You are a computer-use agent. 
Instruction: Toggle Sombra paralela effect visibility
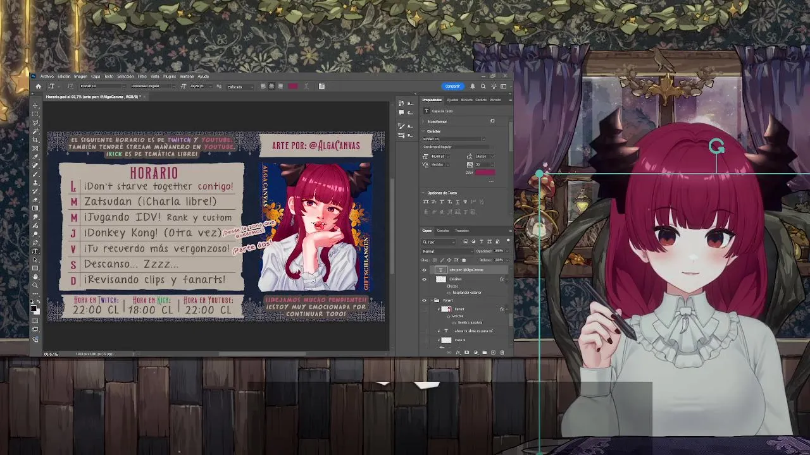pyautogui.click(x=454, y=322)
